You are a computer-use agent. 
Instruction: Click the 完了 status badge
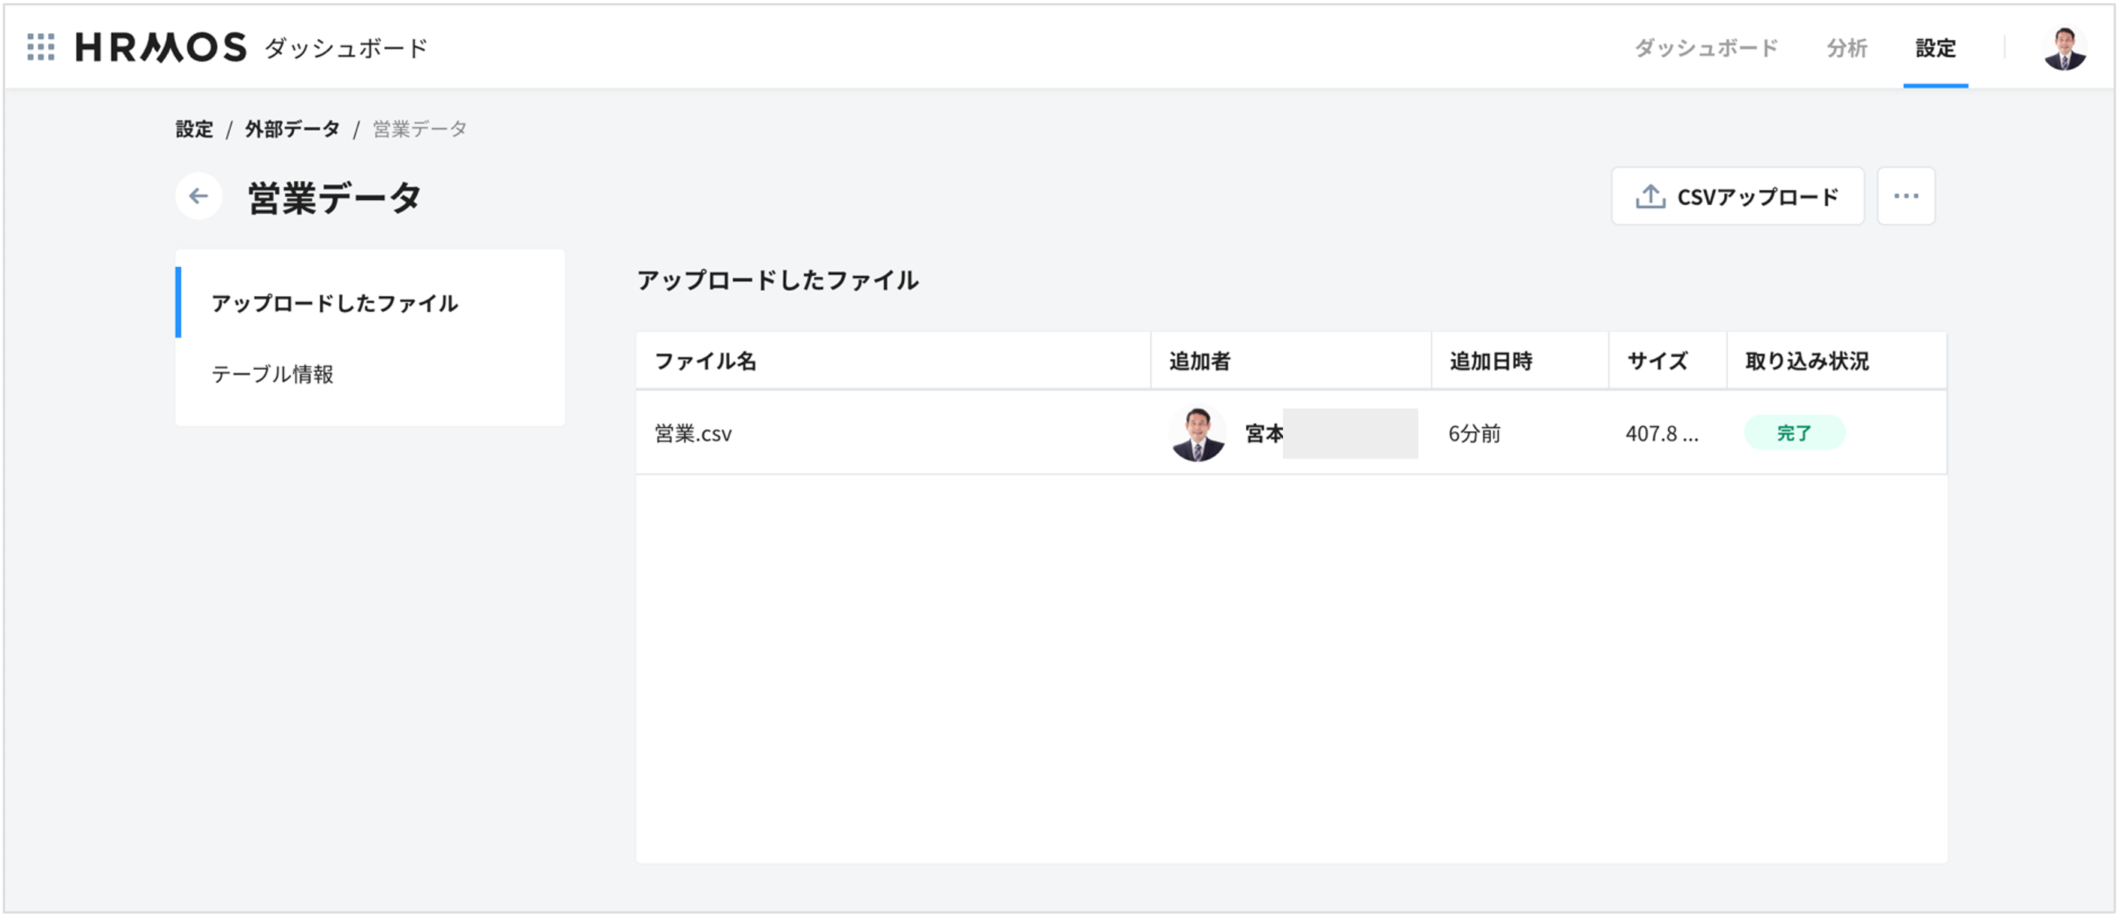pyautogui.click(x=1796, y=434)
